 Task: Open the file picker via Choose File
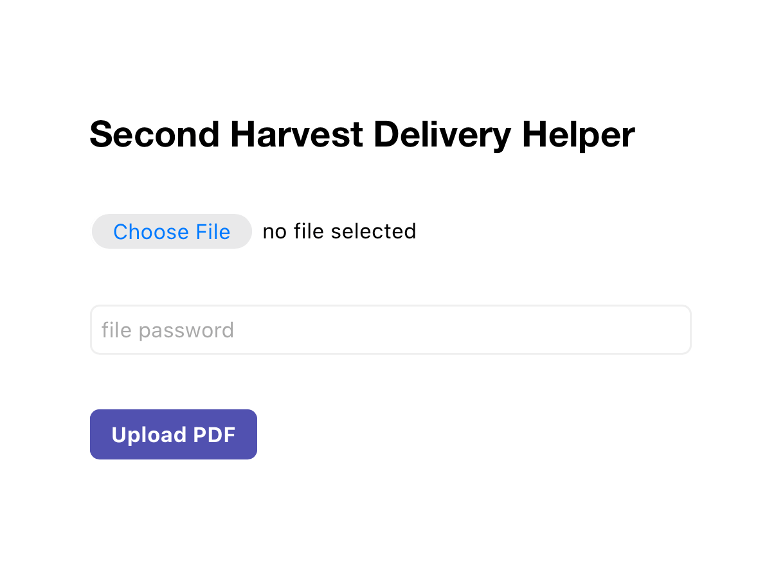click(172, 231)
